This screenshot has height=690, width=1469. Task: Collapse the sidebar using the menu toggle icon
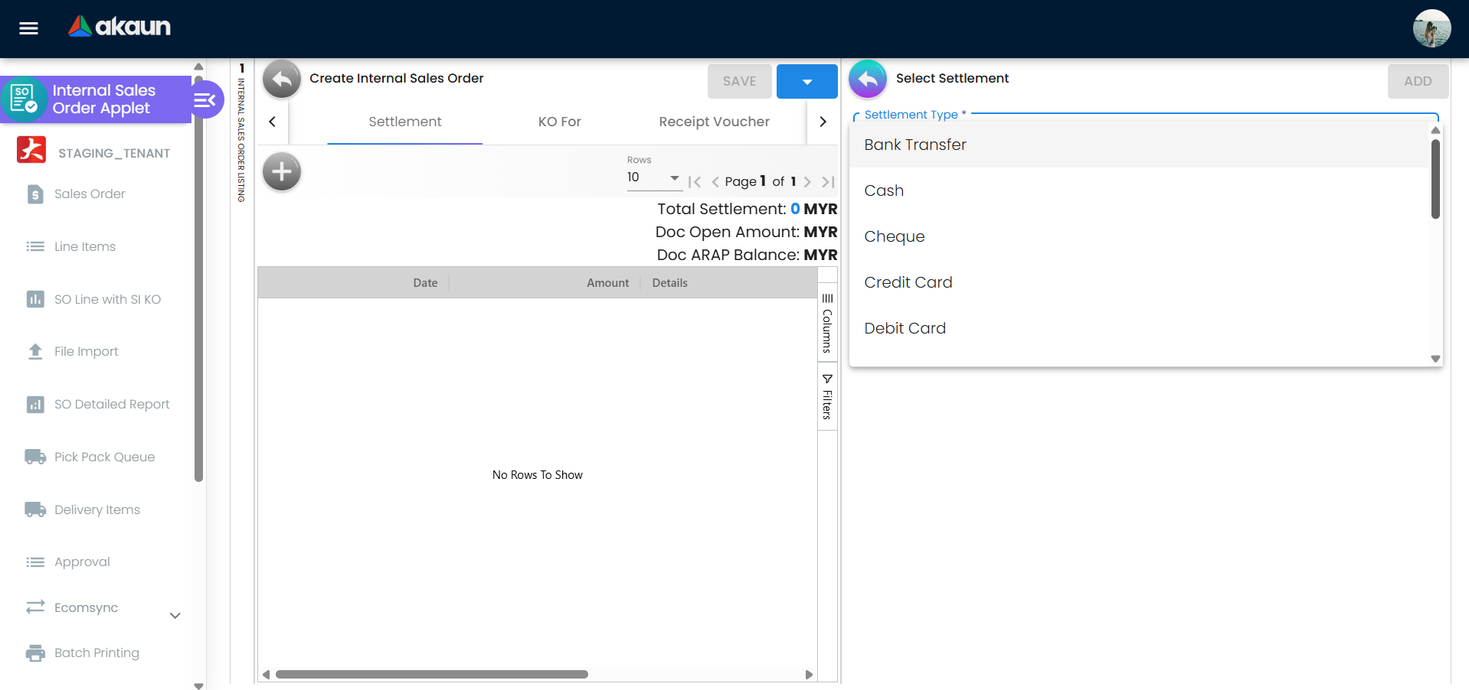[x=205, y=100]
